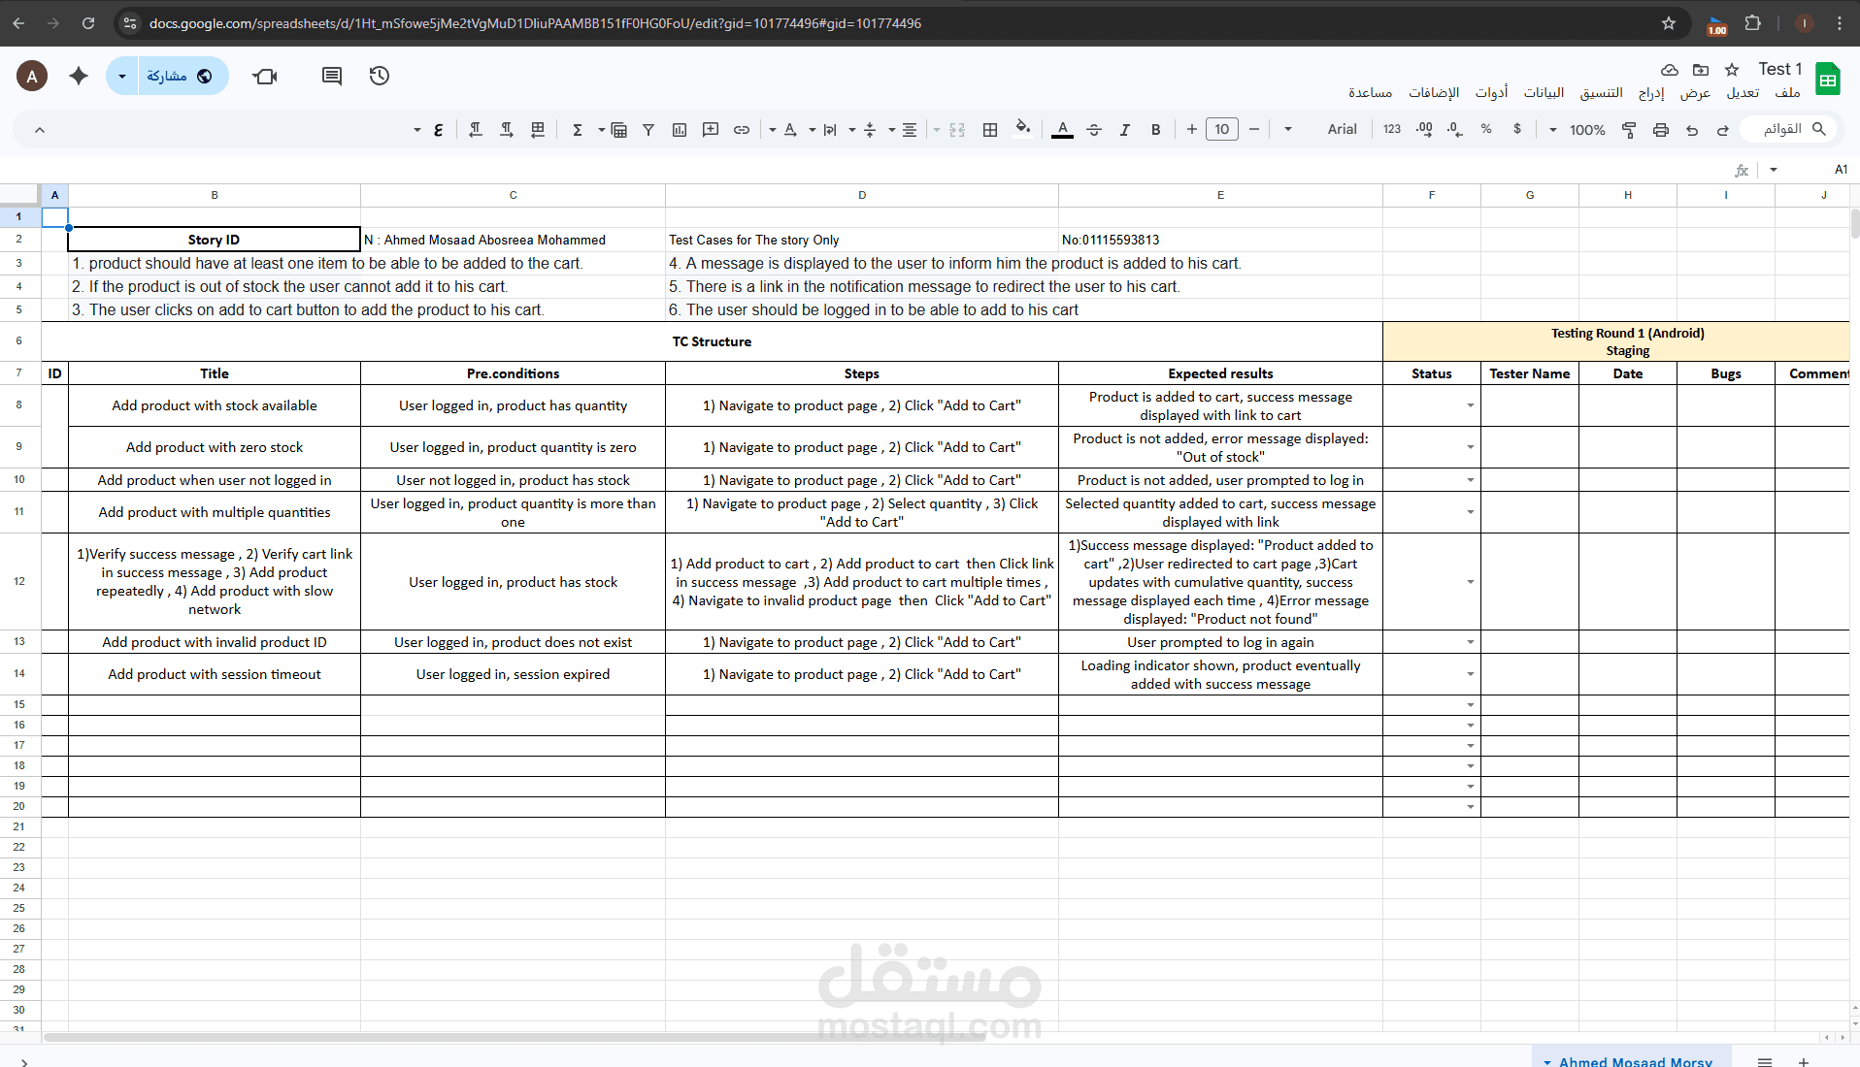Collapse the toolbar menus chevron
1860x1067 pixels.
[40, 130]
